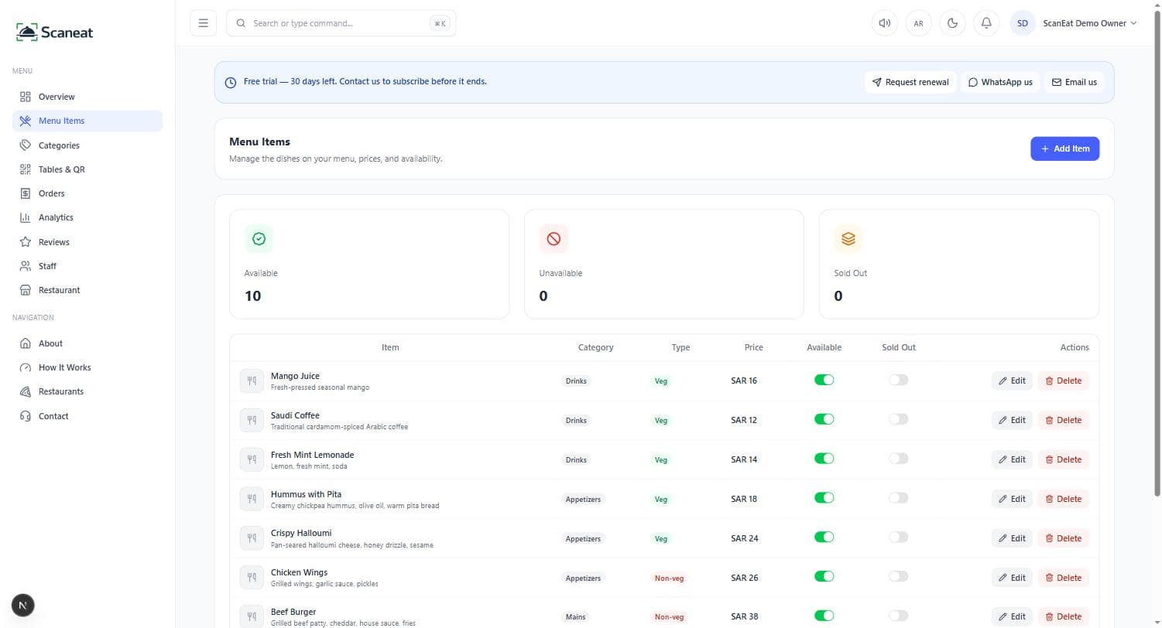Viewport: 1162px width, 628px height.
Task: Click the Next.js badge icon at bottom-left
Action: pos(23,605)
